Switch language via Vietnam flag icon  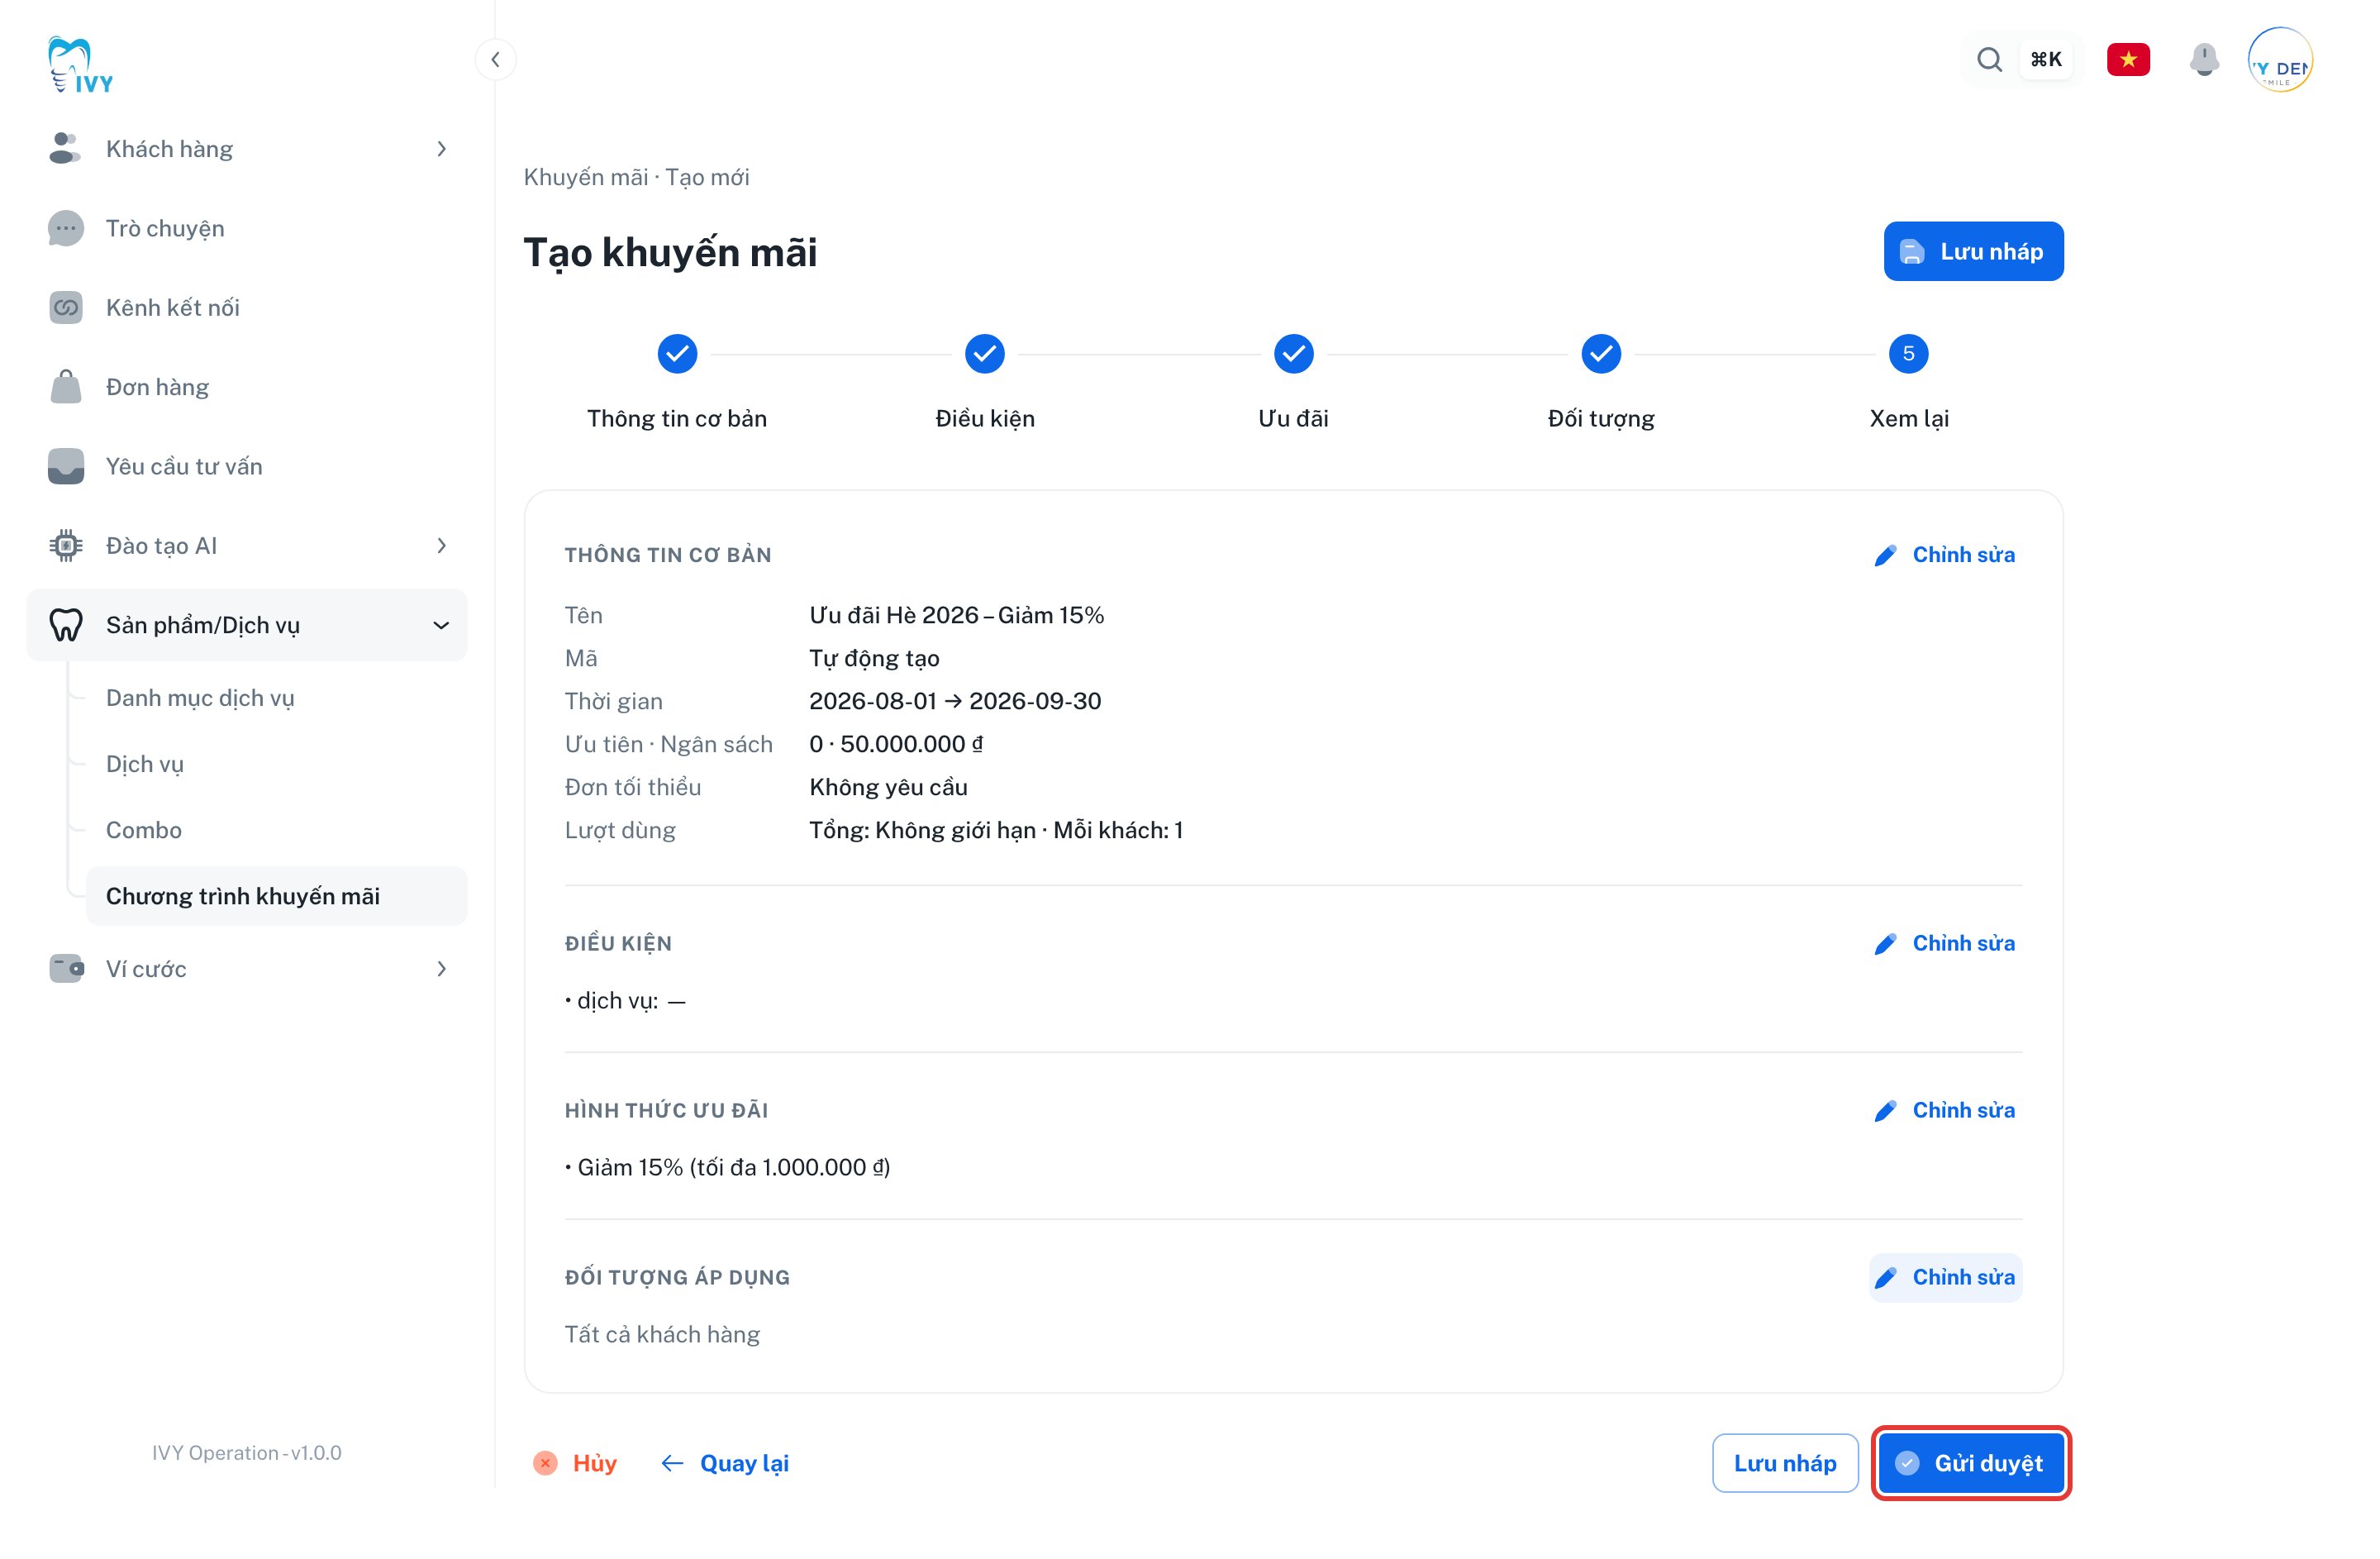2128,59
